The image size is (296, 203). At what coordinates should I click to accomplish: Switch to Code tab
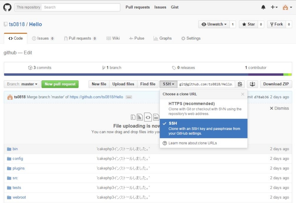(16, 38)
